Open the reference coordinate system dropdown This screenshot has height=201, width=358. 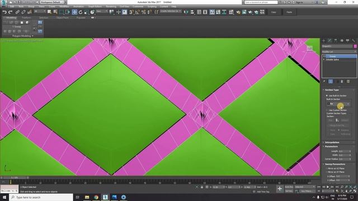point(102,11)
